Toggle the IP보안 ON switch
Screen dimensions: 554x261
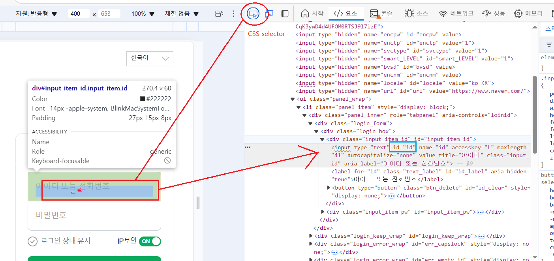pos(150,241)
